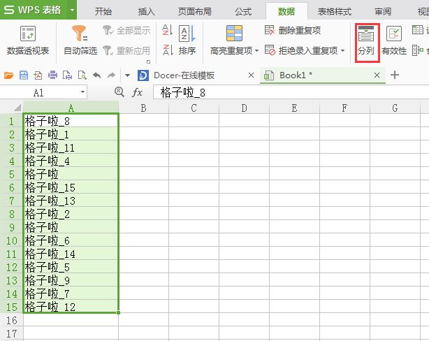Image resolution: width=429 pixels, height=341 pixels.
Task: Open the folder icon in quick toolbar
Action: [9, 75]
